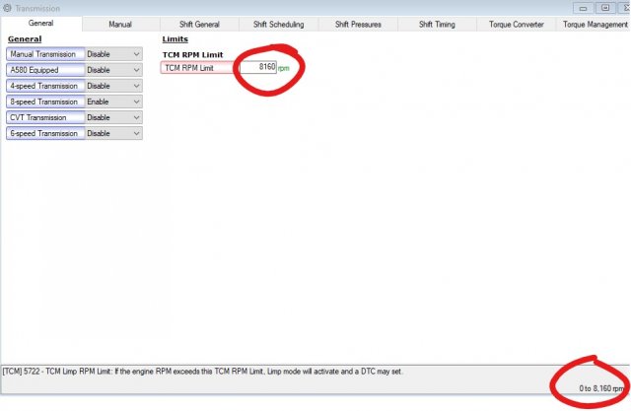Minimize the Transmission window
Screen dimensions: 631x411
(x=583, y=8)
